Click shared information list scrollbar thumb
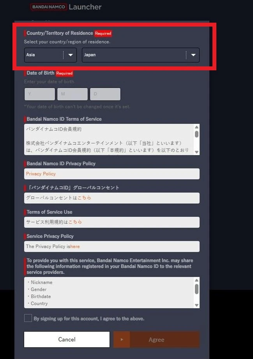The width and height of the screenshot is (253, 359). (x=196, y=289)
